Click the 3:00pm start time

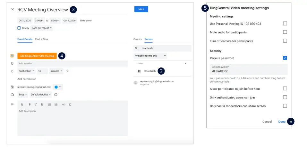pos(39,21)
